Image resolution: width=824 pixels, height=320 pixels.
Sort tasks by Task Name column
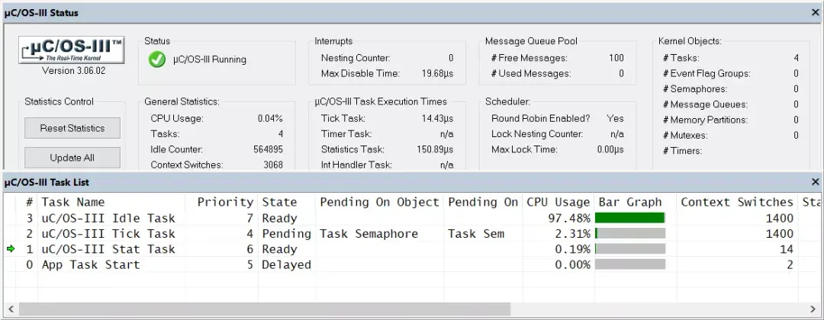72,202
